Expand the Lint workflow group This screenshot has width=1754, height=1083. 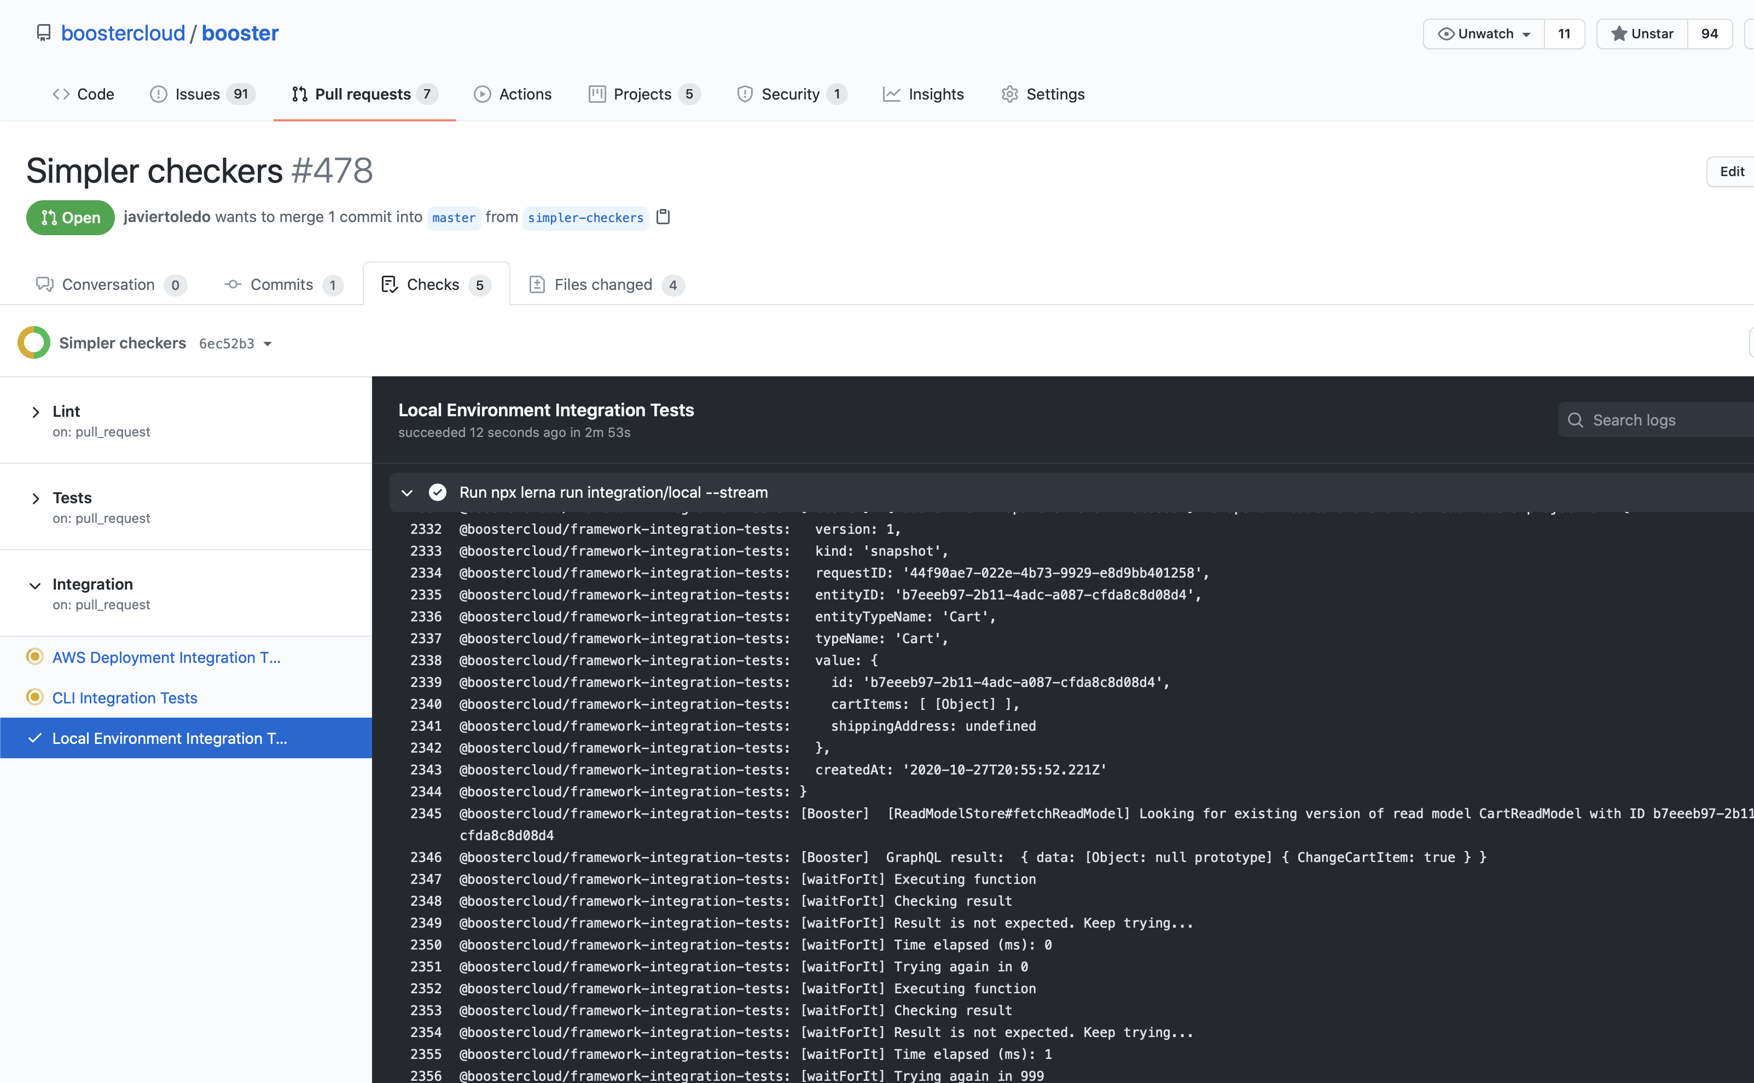pos(36,412)
